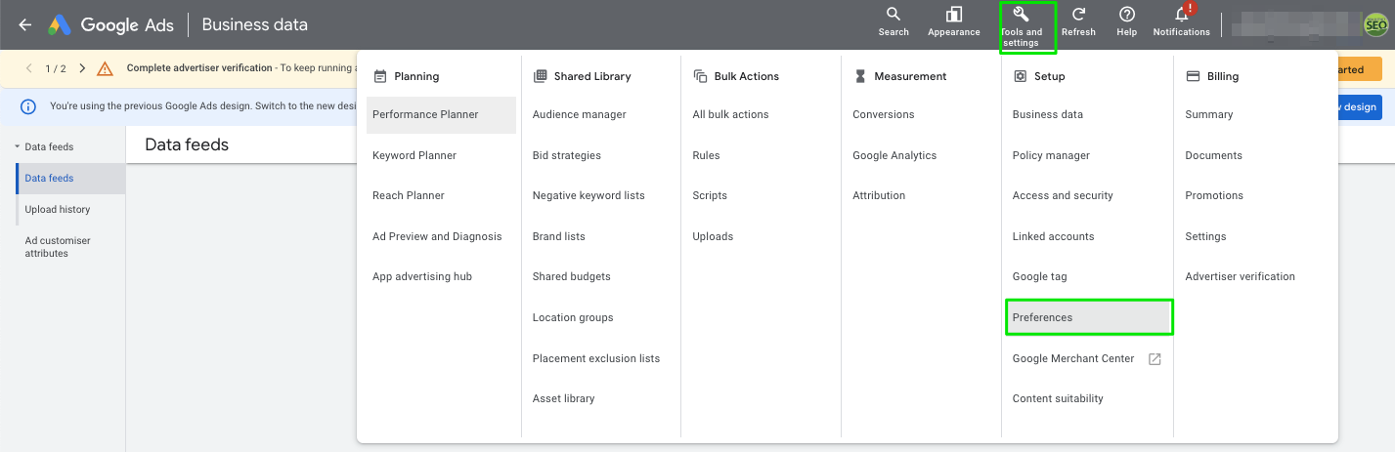Viewport: 1395px width, 452px height.
Task: Click the 1 / 2 notification counter
Action: (x=55, y=68)
